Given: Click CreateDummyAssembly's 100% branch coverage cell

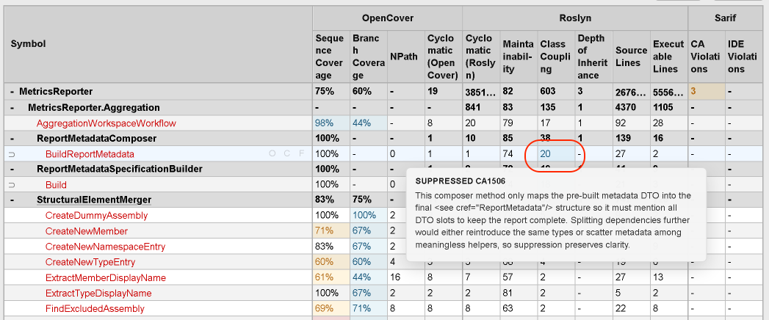Looking at the screenshot, I should [368, 215].
